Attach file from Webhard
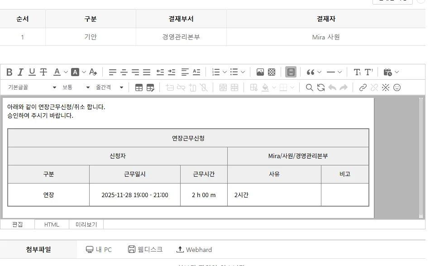435x266 pixels. [194, 250]
